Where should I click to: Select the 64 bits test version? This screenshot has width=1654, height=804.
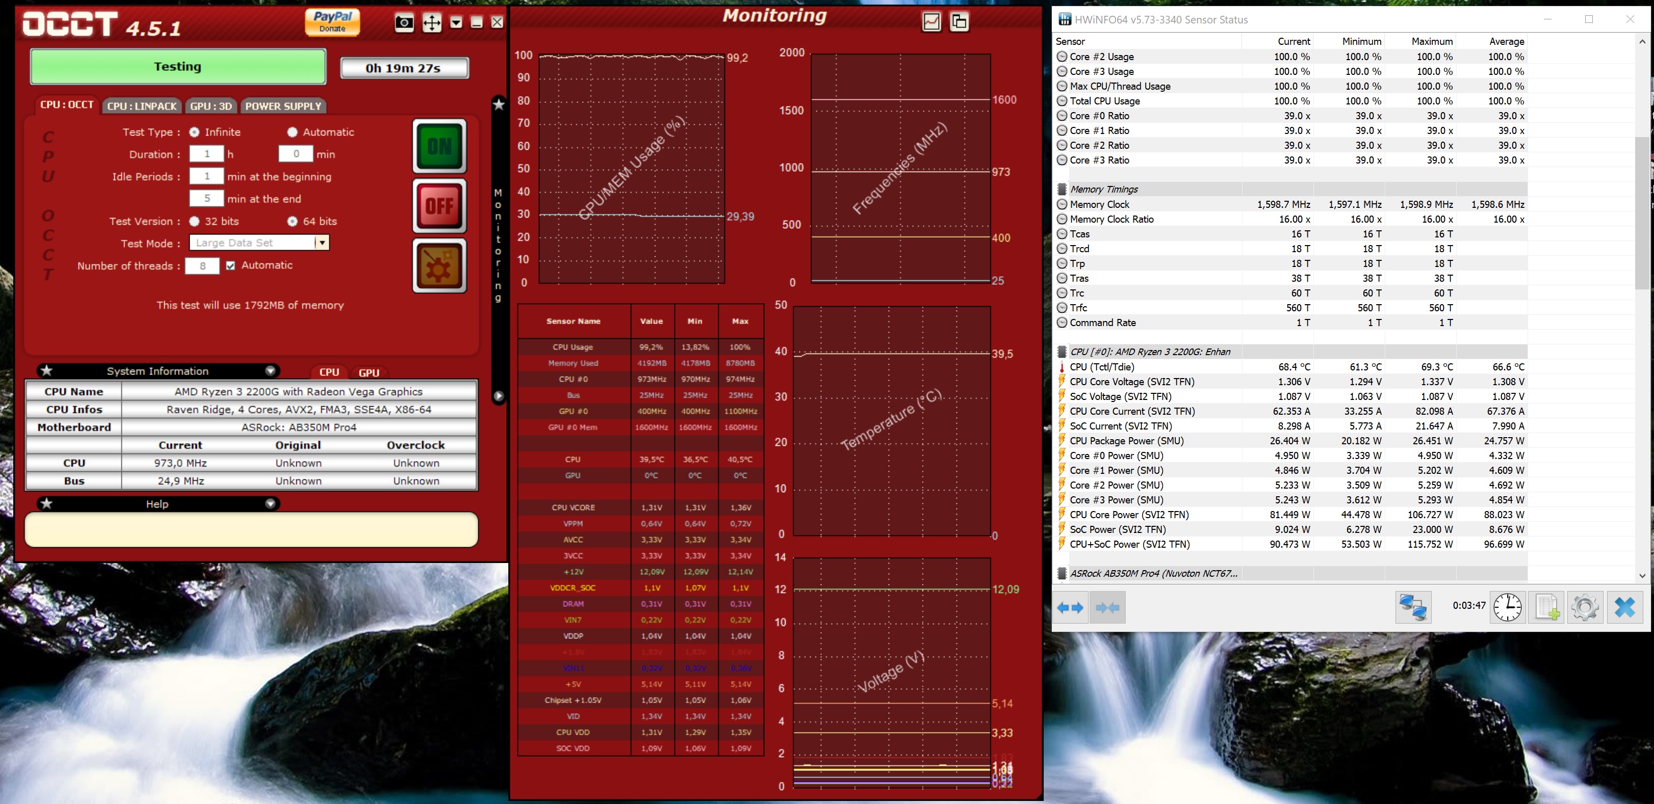(292, 221)
